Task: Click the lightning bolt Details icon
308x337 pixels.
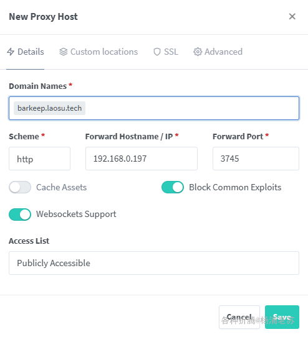Action: pos(11,52)
